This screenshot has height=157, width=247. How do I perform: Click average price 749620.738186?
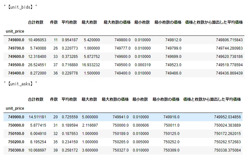click(x=229, y=57)
